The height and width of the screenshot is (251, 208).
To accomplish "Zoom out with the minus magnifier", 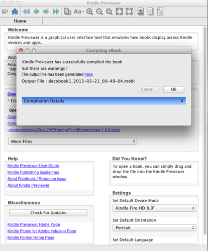I will click(99, 12).
